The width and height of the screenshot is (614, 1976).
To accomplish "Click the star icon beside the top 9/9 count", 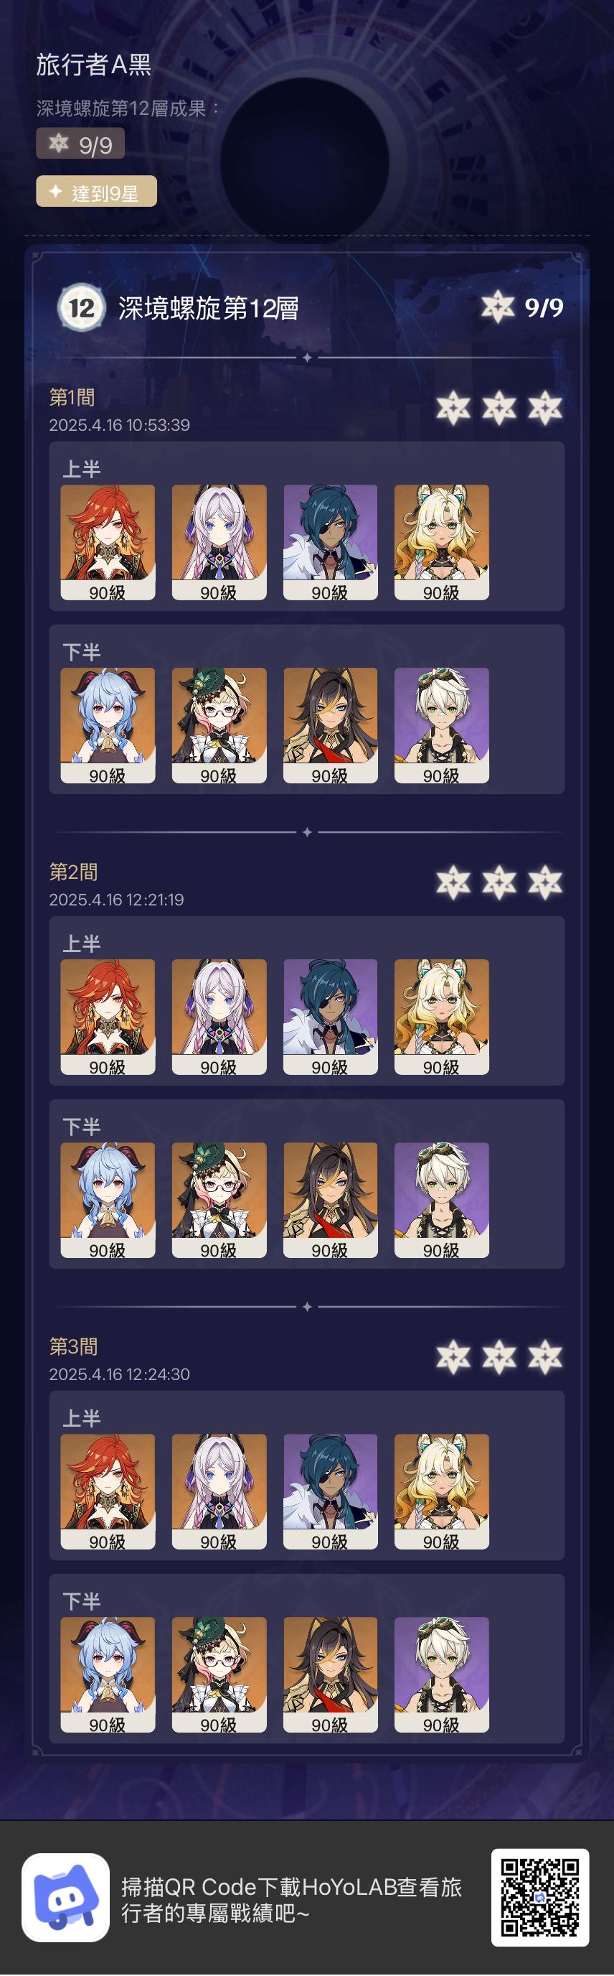I will tap(58, 144).
